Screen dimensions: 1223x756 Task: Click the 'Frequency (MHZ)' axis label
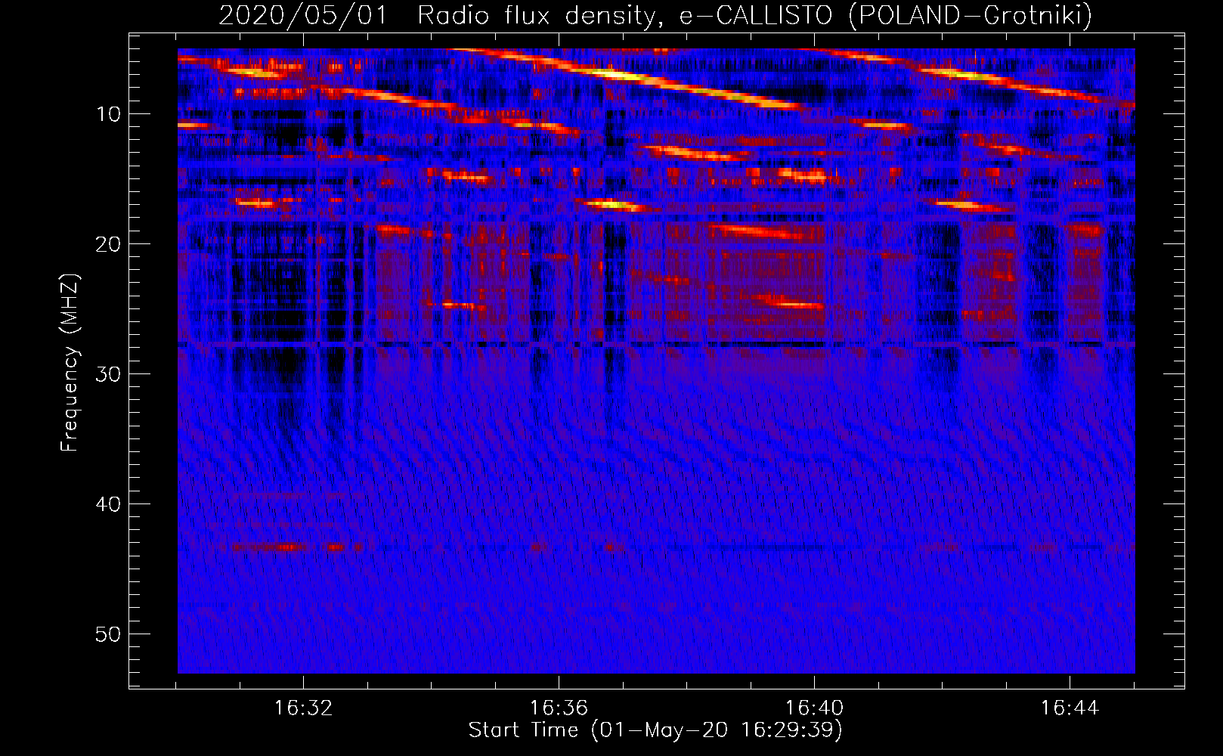click(x=70, y=362)
